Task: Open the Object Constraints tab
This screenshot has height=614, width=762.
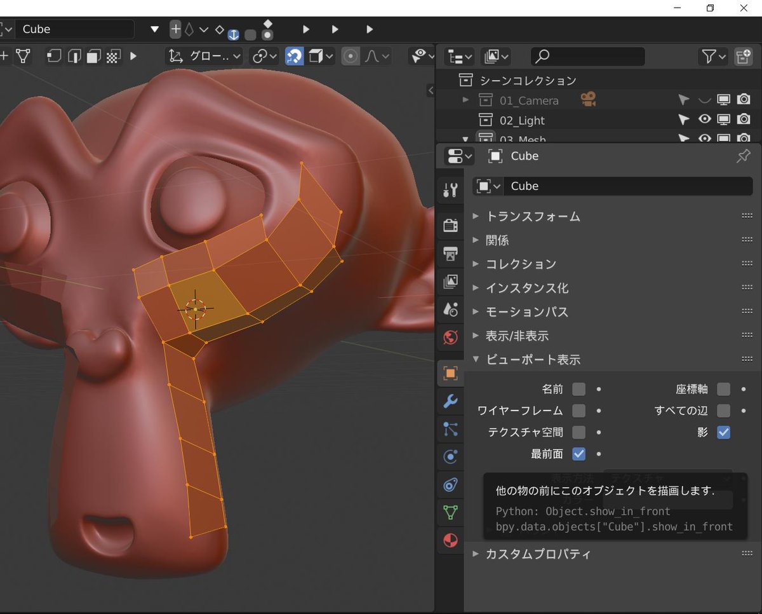Action: [450, 485]
